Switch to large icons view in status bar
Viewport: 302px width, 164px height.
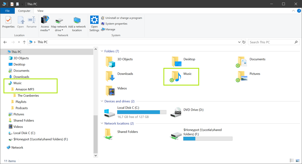297,161
